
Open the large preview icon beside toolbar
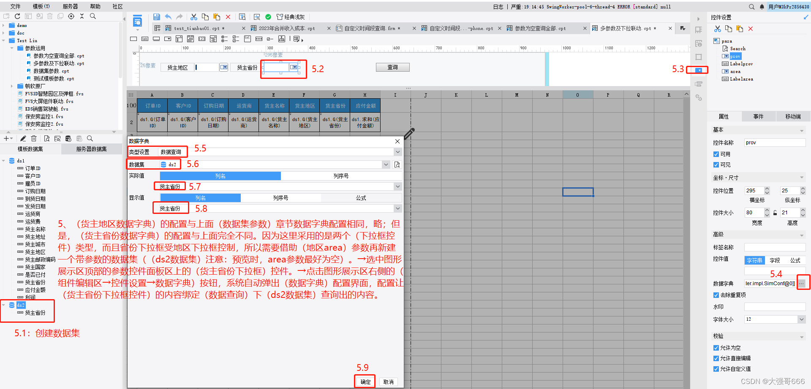(x=137, y=21)
